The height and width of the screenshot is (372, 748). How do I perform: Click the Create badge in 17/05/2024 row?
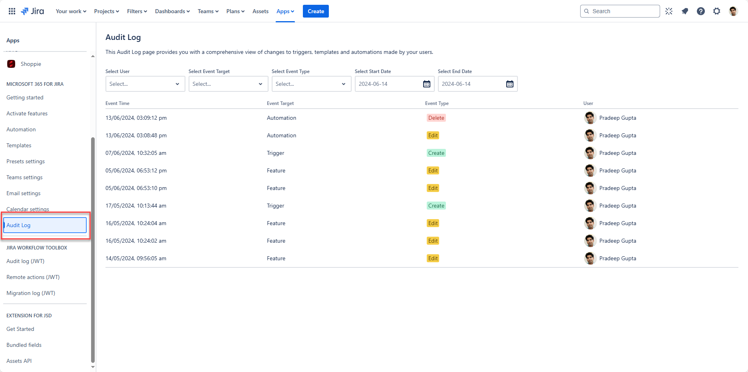point(436,206)
